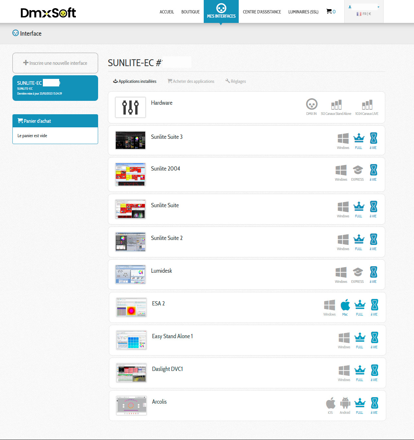
Task: Click à VIE hourglass for Daslight DVC1
Action: click(x=374, y=370)
